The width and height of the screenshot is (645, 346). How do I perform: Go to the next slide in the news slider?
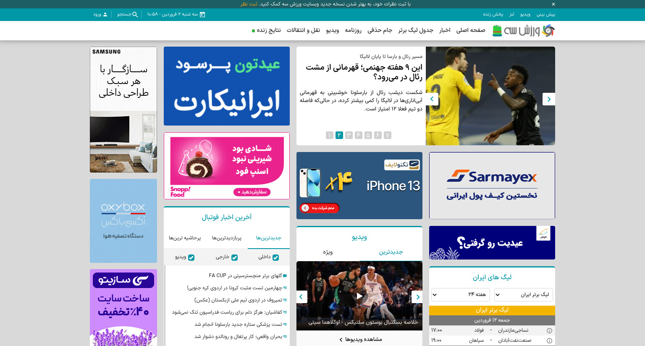coord(548,99)
